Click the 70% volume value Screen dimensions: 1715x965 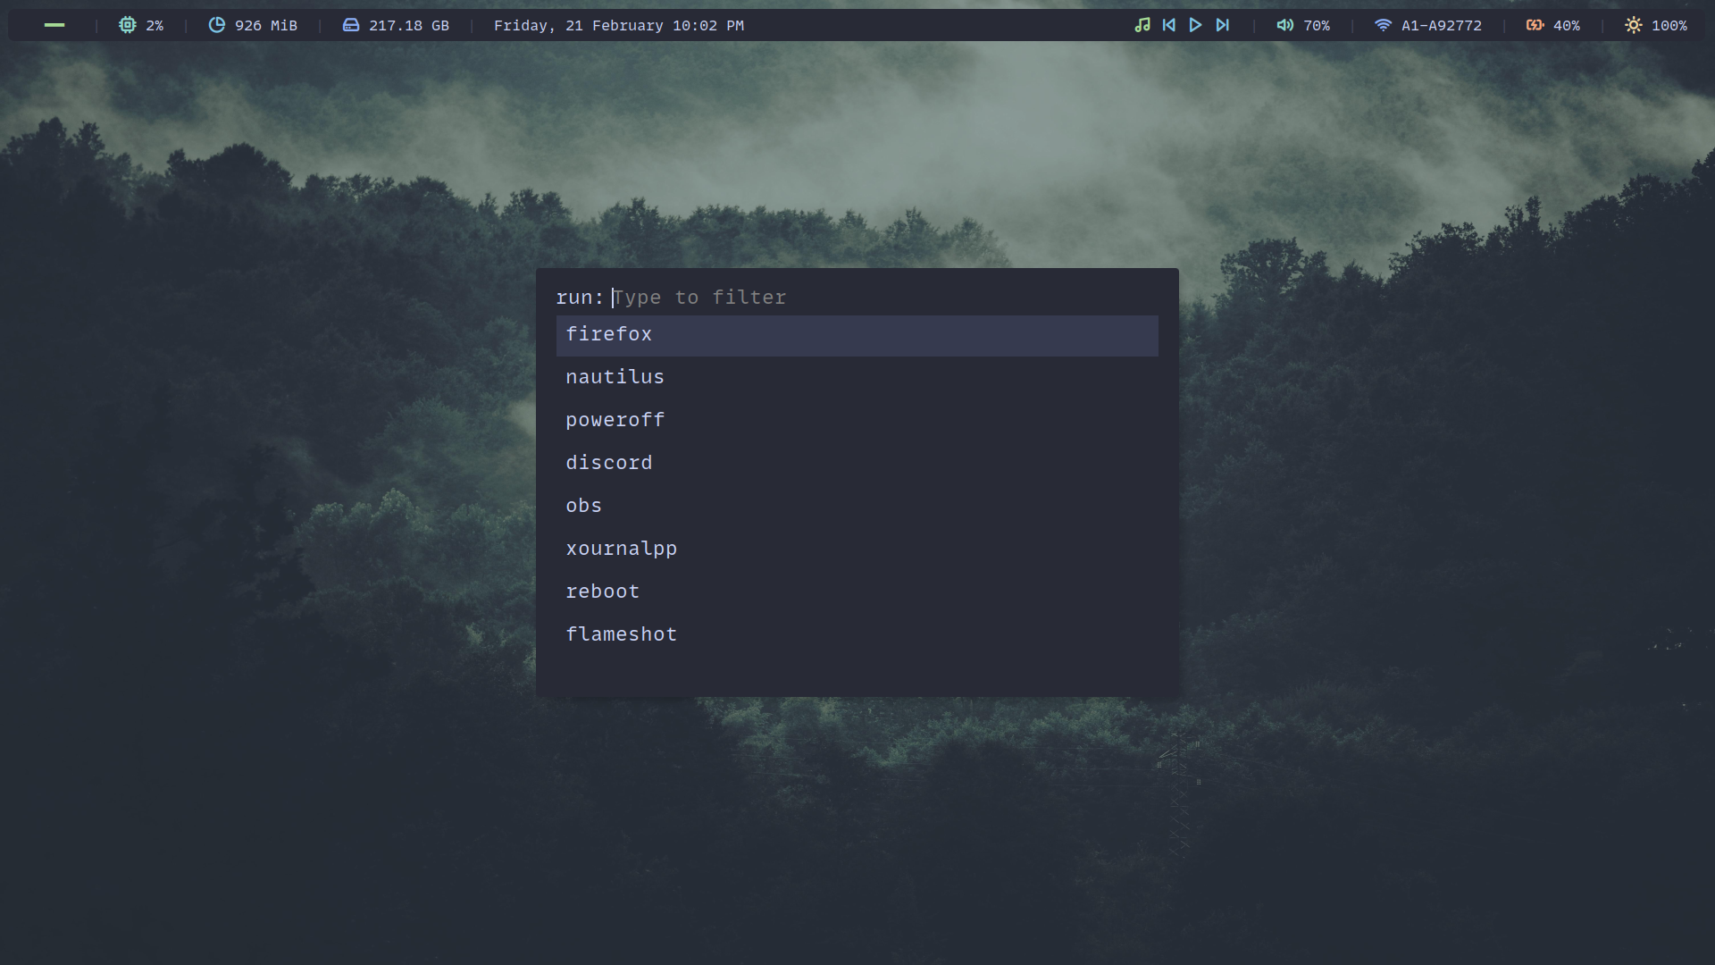[1317, 26]
